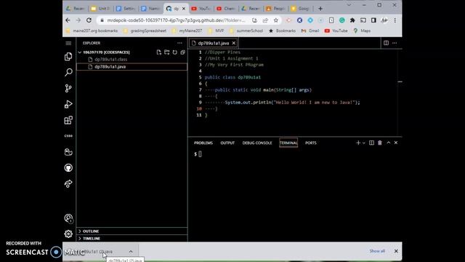Open editor more actions menu

[x=395, y=43]
